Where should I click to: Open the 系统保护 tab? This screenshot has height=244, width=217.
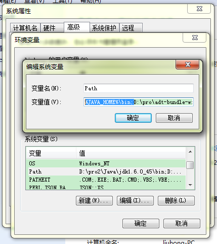click(x=104, y=28)
